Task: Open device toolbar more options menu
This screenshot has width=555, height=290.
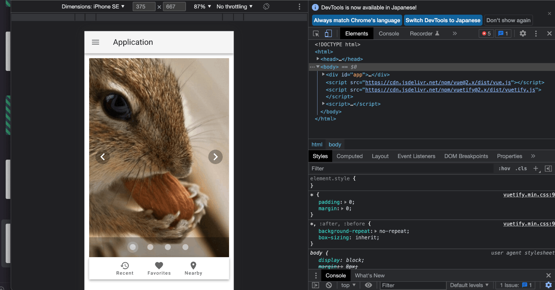Action: (299, 6)
